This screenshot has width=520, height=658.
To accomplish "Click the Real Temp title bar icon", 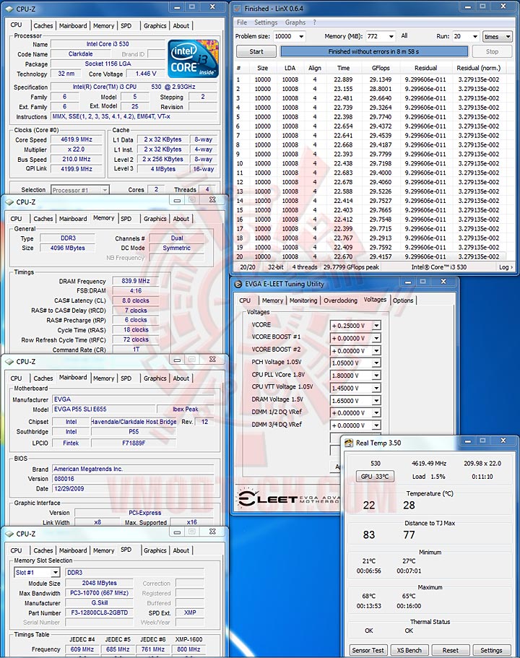I will (349, 443).
